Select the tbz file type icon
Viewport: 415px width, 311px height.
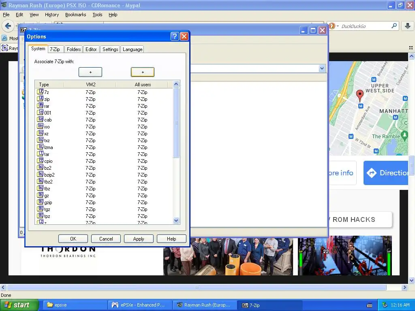40,188
